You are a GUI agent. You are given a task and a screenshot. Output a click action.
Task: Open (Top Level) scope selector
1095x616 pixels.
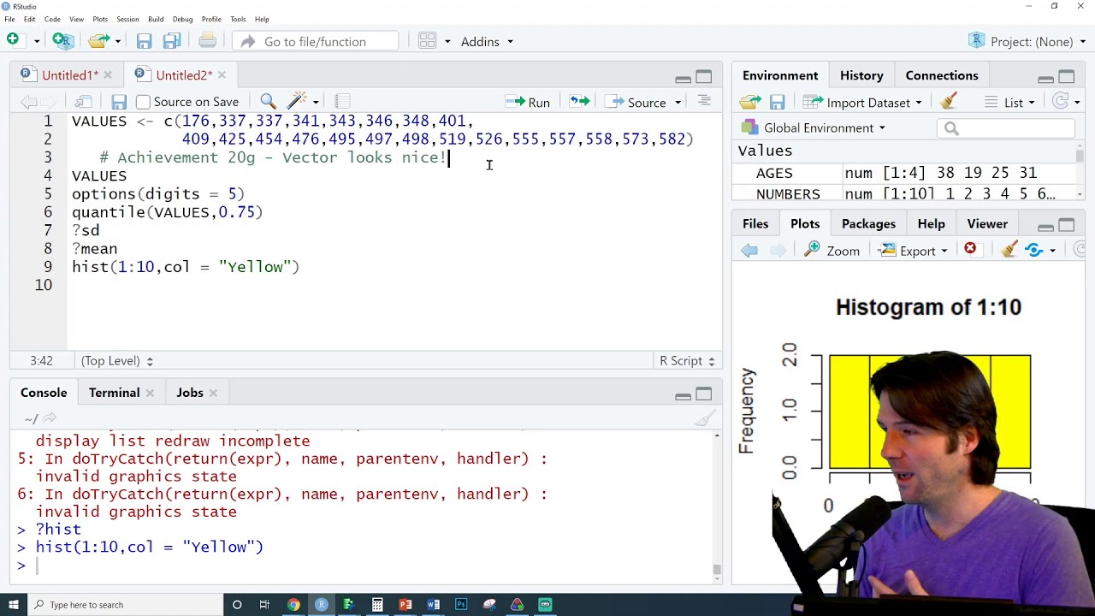click(x=117, y=361)
